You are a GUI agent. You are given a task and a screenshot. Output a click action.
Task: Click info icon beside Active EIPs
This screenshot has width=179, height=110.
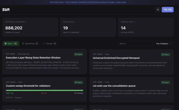pyautogui.click(x=75, y=22)
